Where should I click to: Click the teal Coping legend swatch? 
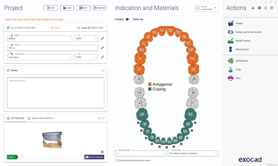tap(150, 89)
